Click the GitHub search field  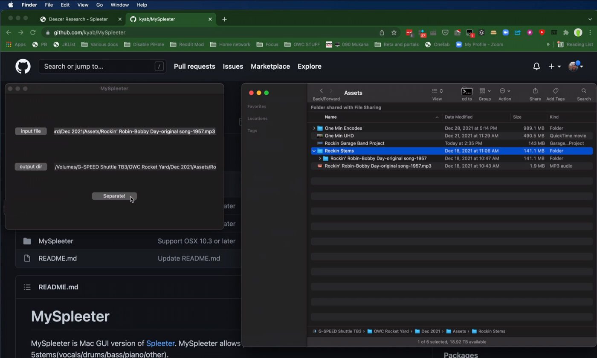[98, 67]
